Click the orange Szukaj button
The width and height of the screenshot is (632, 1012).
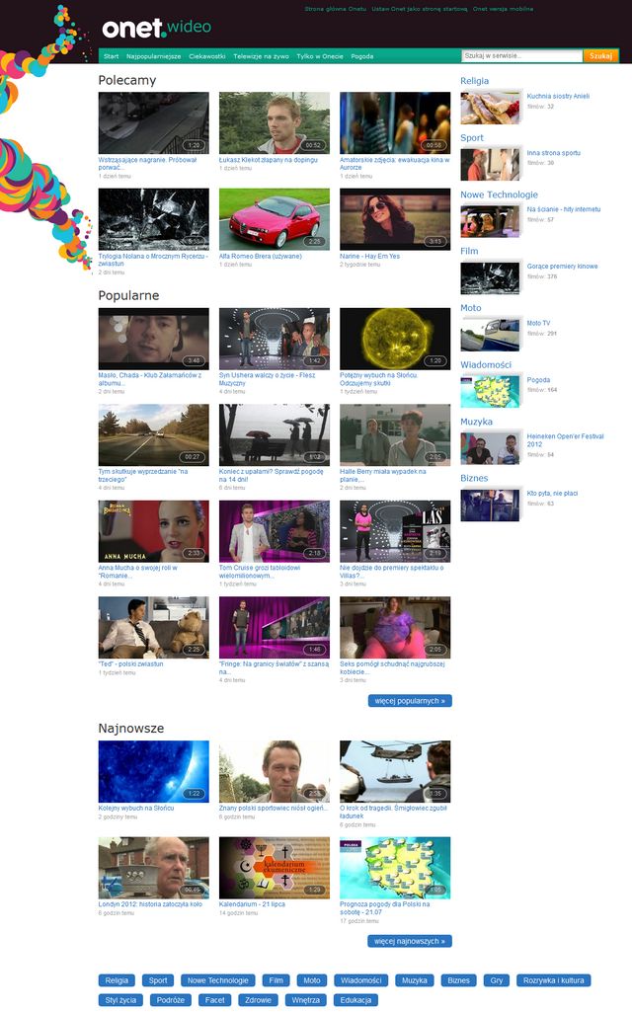click(600, 56)
